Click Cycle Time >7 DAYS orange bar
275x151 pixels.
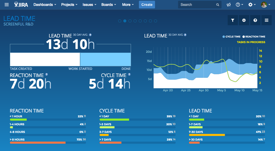[x=111, y=143]
